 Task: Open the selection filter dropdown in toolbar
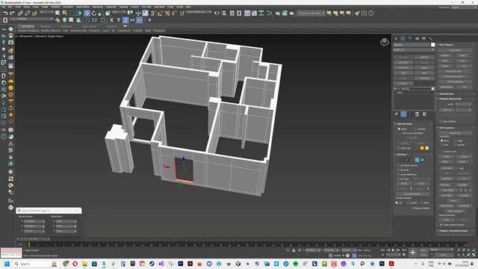(46, 12)
